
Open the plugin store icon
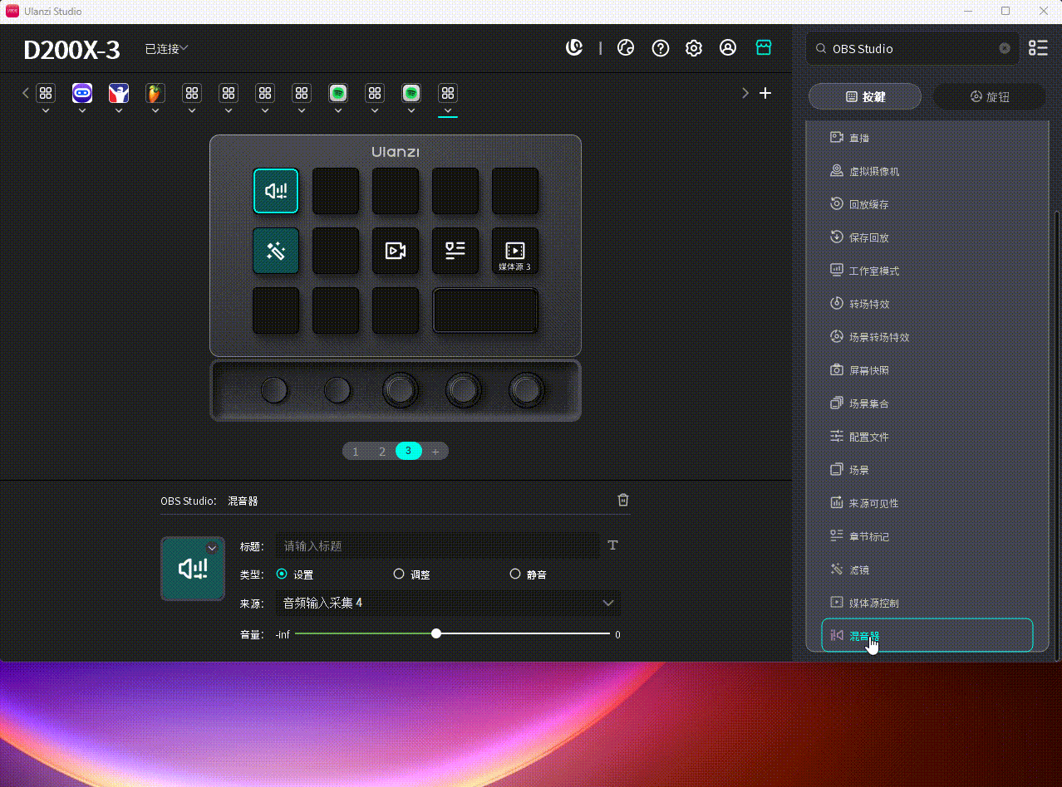pos(764,48)
